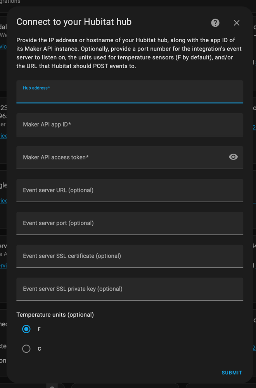Click the Event server SSL private key field
This screenshot has width=256, height=388.
click(130, 289)
